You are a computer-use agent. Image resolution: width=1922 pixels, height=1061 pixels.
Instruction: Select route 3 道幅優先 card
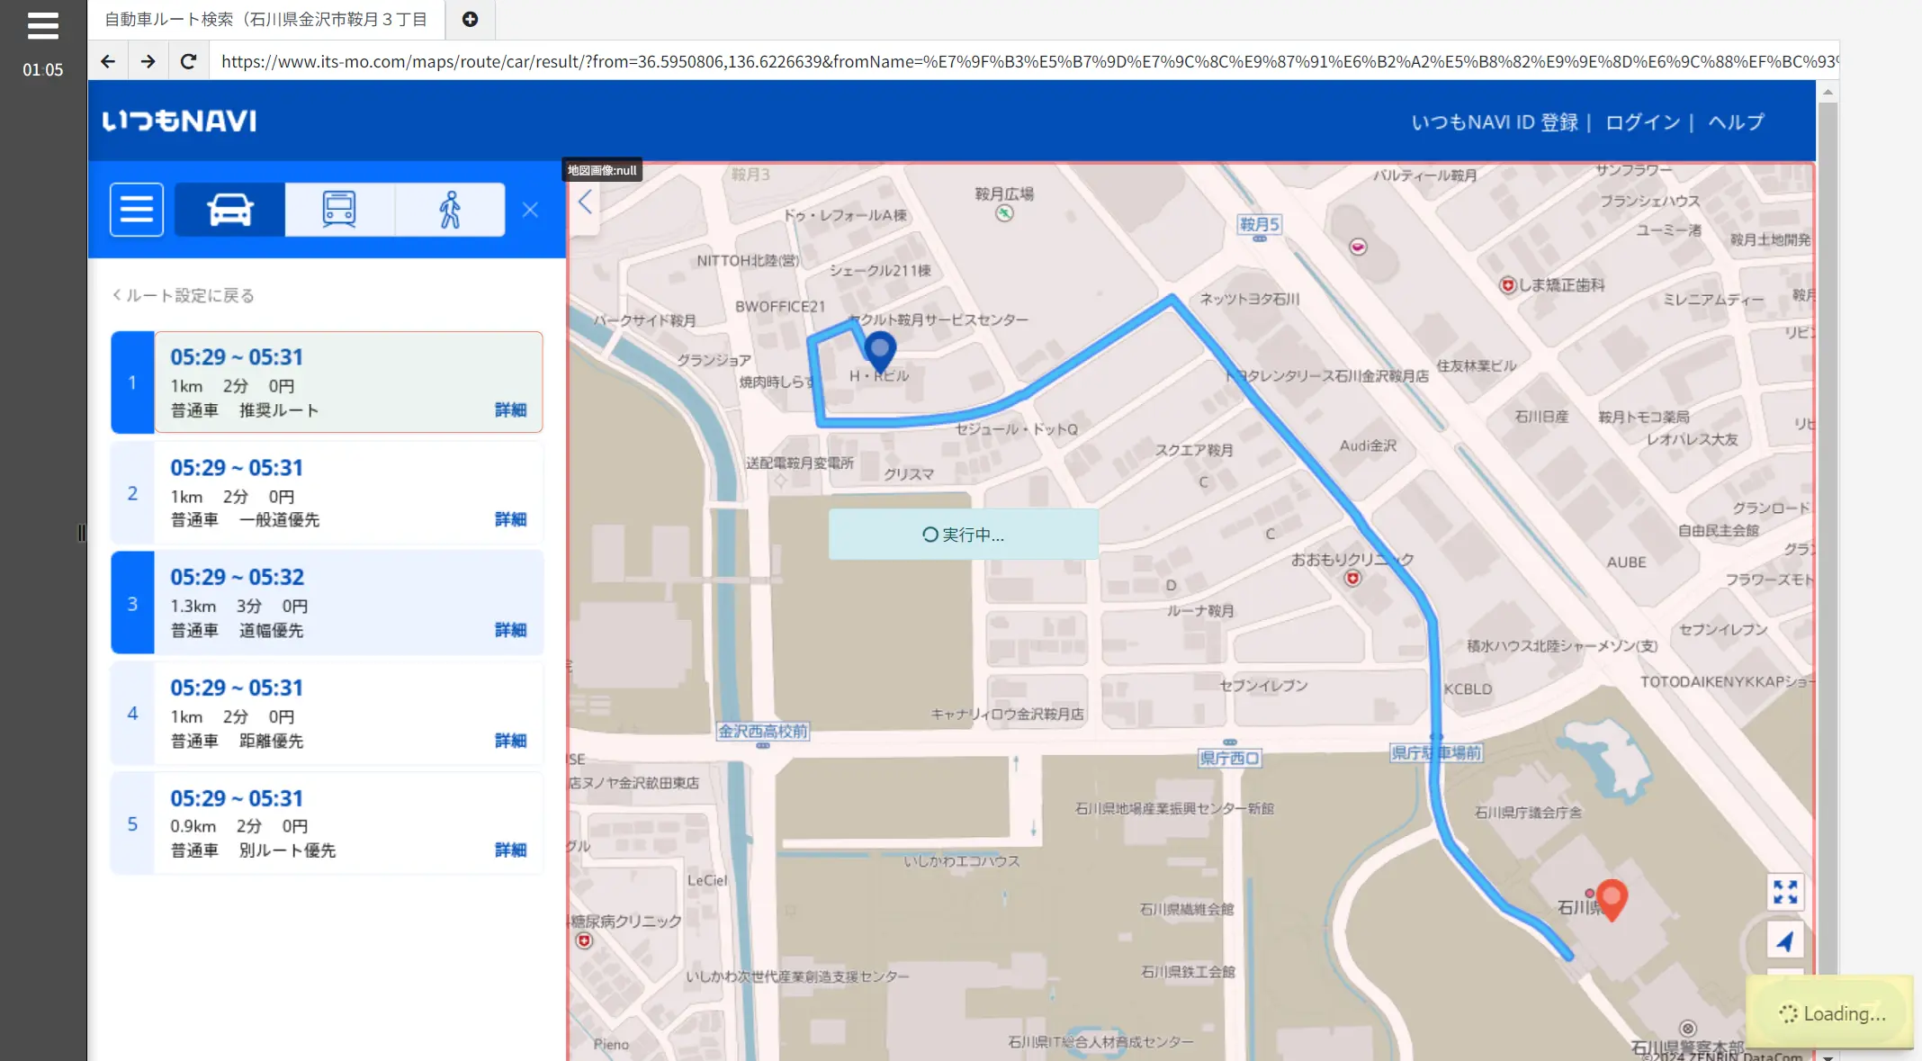pos(327,603)
